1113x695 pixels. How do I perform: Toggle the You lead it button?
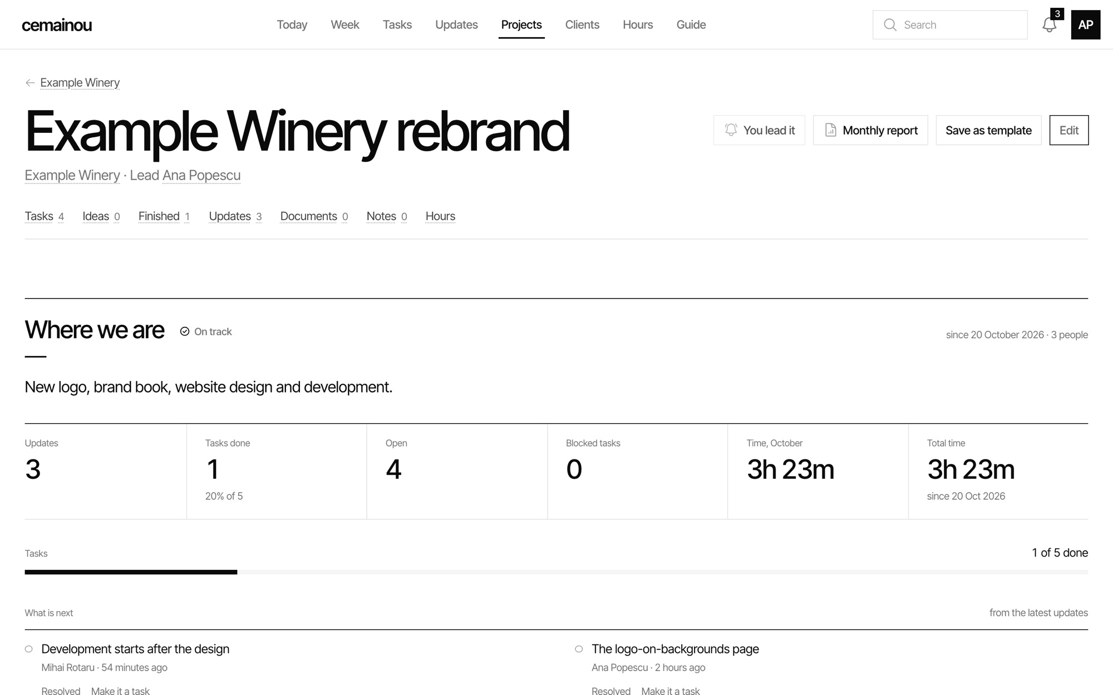coord(759,130)
